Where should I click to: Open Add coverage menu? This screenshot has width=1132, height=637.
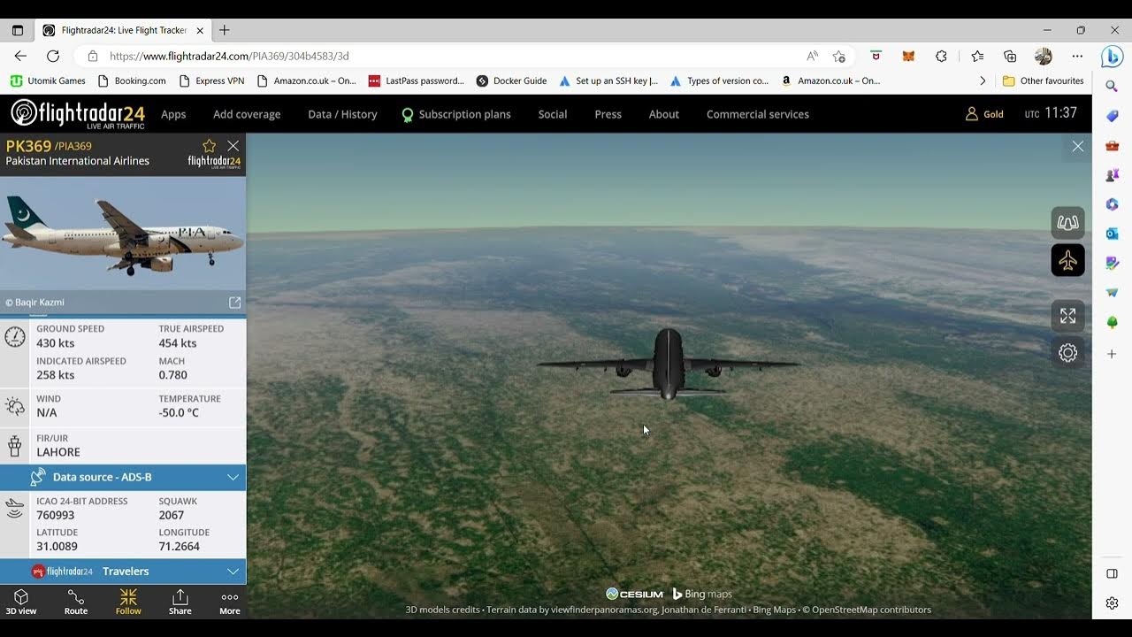pos(247,114)
